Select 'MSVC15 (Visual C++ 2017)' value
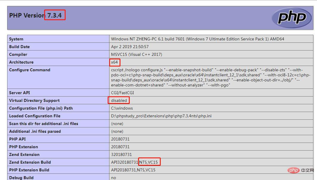This screenshot has height=180, width=317. pyautogui.click(x=137, y=54)
